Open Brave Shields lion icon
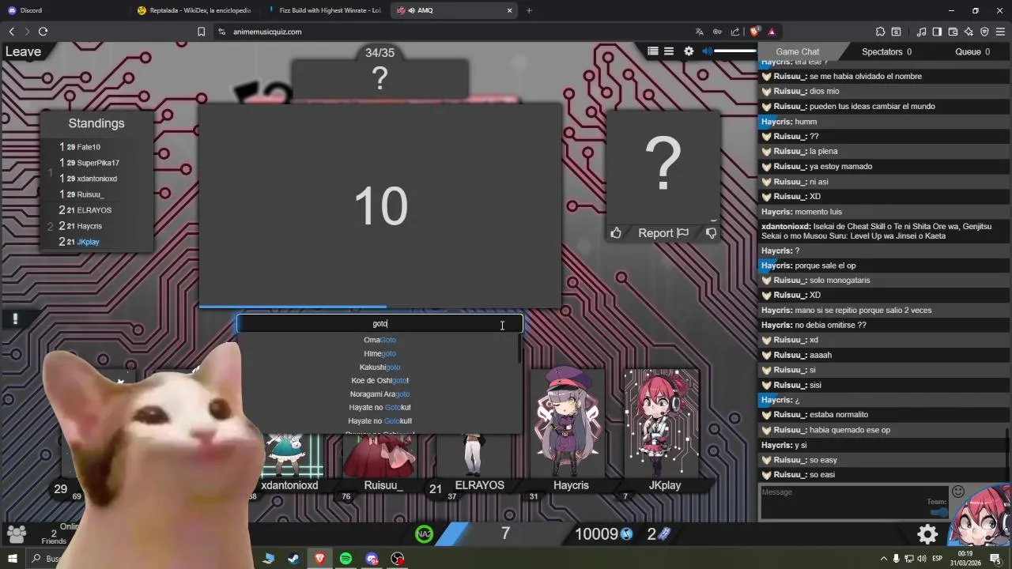This screenshot has width=1012, height=569. [x=754, y=32]
